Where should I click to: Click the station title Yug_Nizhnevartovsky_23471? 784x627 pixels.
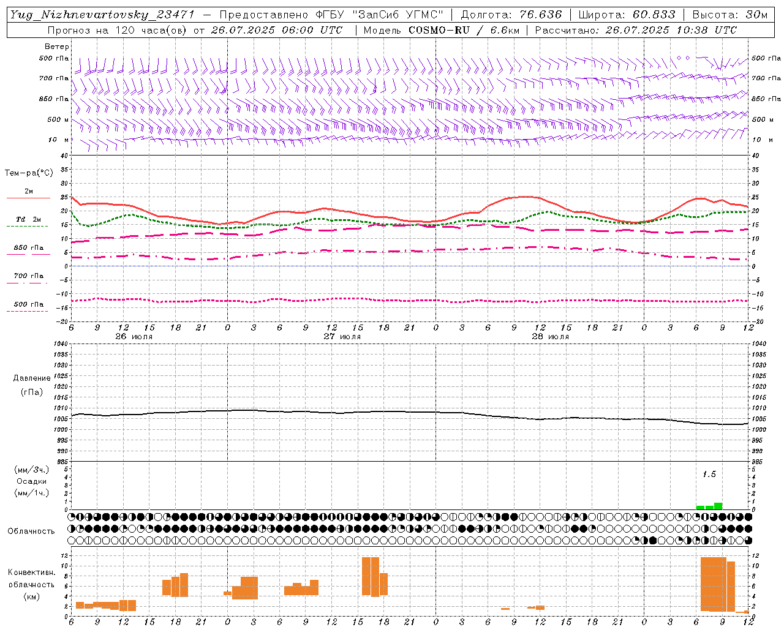tap(102, 15)
